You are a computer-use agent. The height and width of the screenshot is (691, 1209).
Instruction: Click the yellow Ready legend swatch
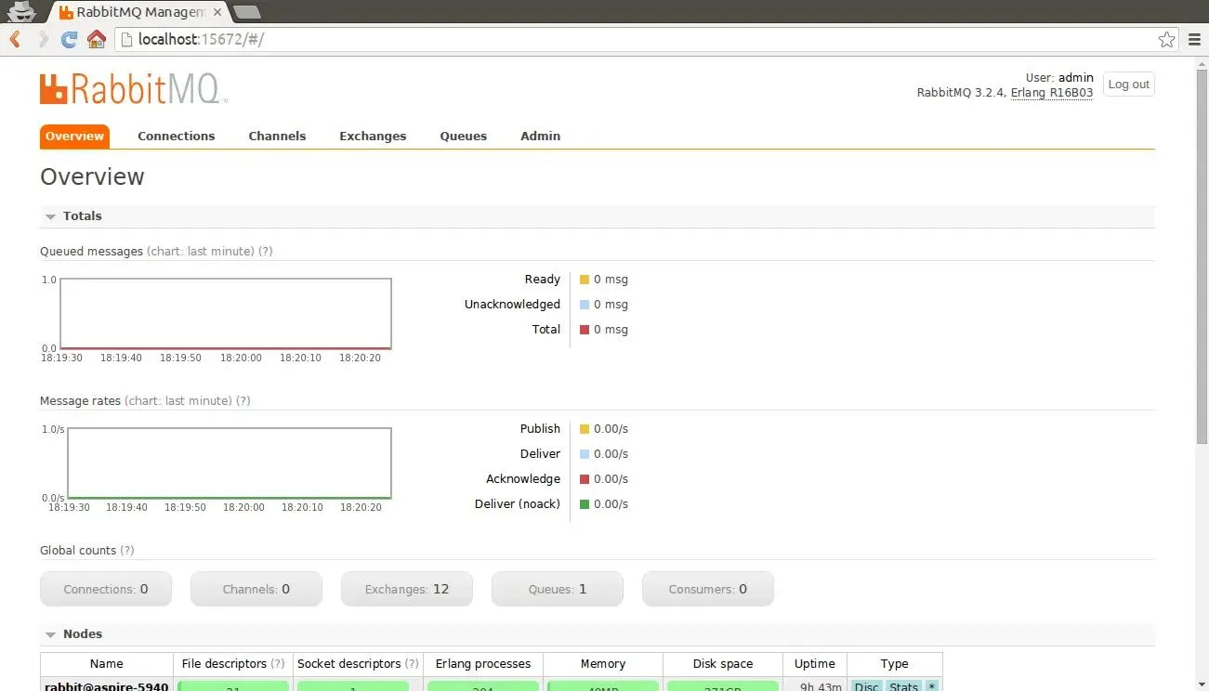(585, 280)
